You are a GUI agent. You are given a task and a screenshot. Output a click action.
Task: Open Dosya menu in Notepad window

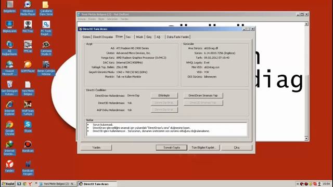click(x=82, y=19)
